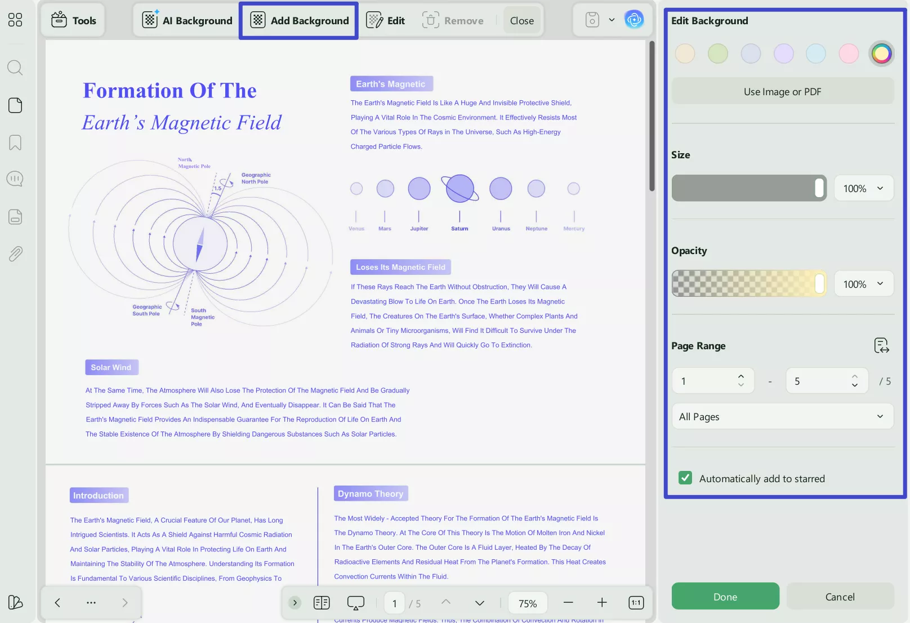This screenshot has width=910, height=623.
Task: Expand the All Pages dropdown
Action: click(783, 416)
